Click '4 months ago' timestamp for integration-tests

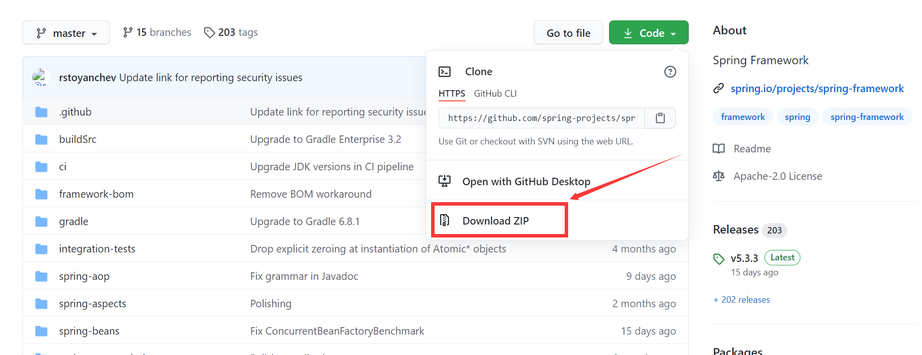644,249
